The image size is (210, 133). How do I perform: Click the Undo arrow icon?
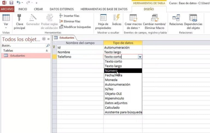click(x=18, y=2)
